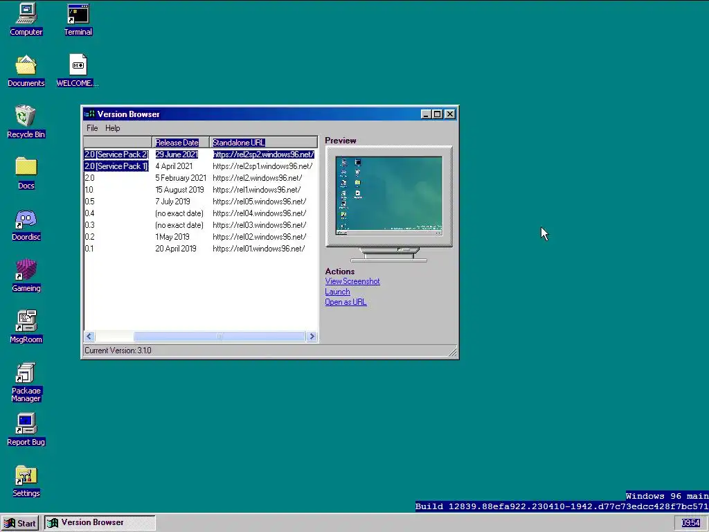Click the horizontal scrollbar thumb
The width and height of the screenshot is (709, 532).
tap(219, 336)
